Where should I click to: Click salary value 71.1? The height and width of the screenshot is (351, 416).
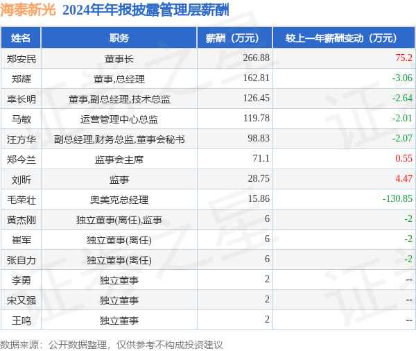pos(261,159)
